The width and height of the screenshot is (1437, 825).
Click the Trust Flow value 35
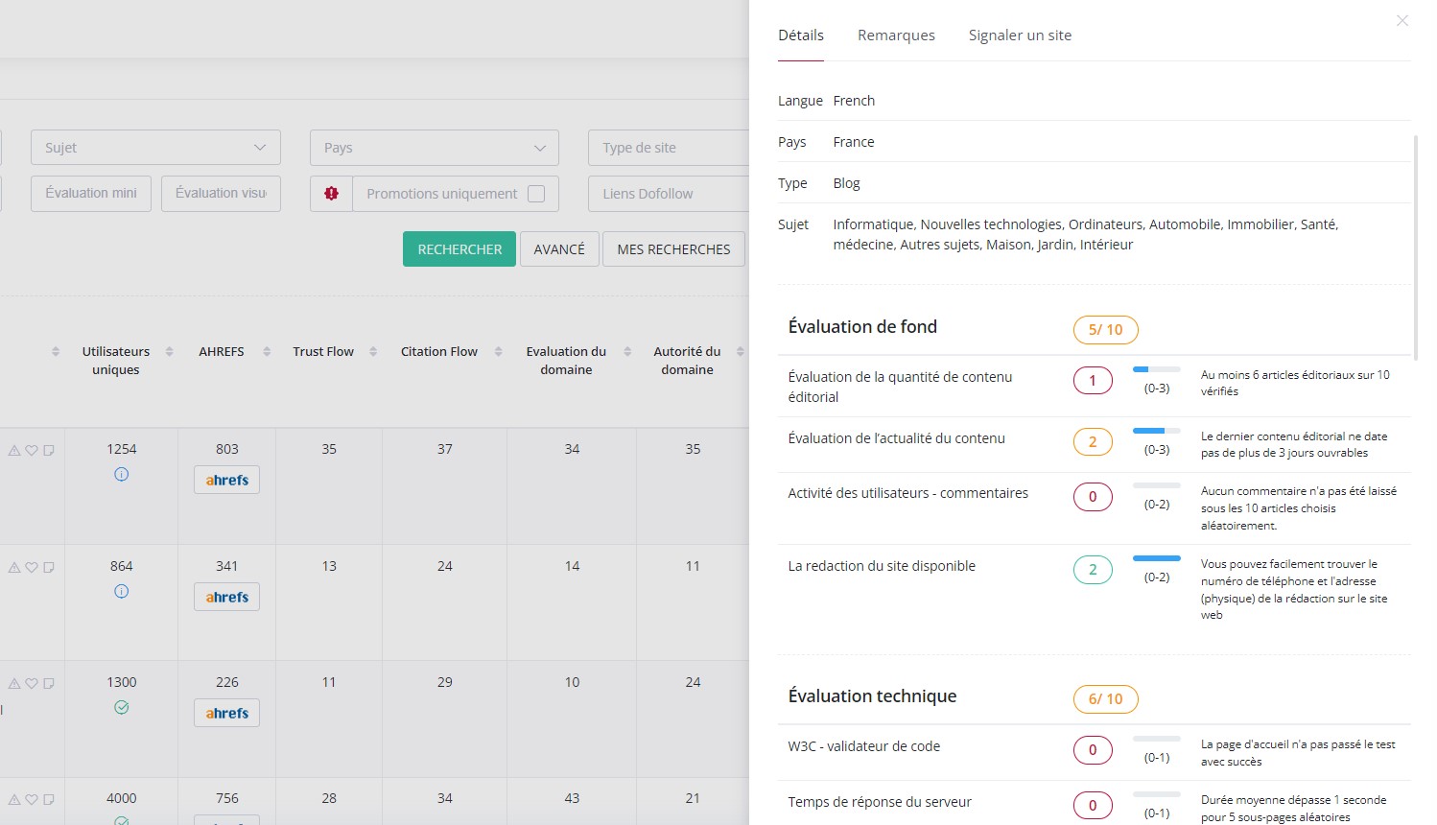point(329,449)
